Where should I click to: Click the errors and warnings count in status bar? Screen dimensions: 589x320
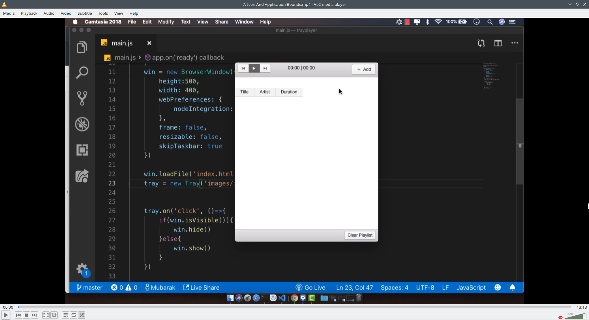pyautogui.click(x=124, y=287)
